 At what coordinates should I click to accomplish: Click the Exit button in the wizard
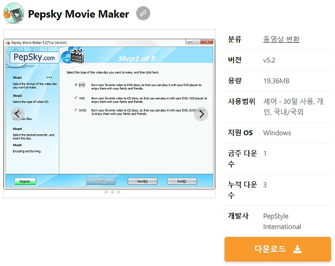pos(182,181)
